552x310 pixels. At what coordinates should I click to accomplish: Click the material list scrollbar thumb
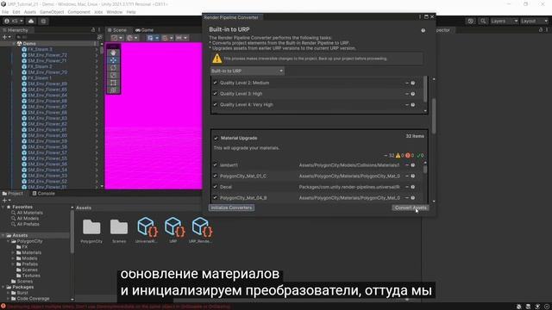coord(425,169)
